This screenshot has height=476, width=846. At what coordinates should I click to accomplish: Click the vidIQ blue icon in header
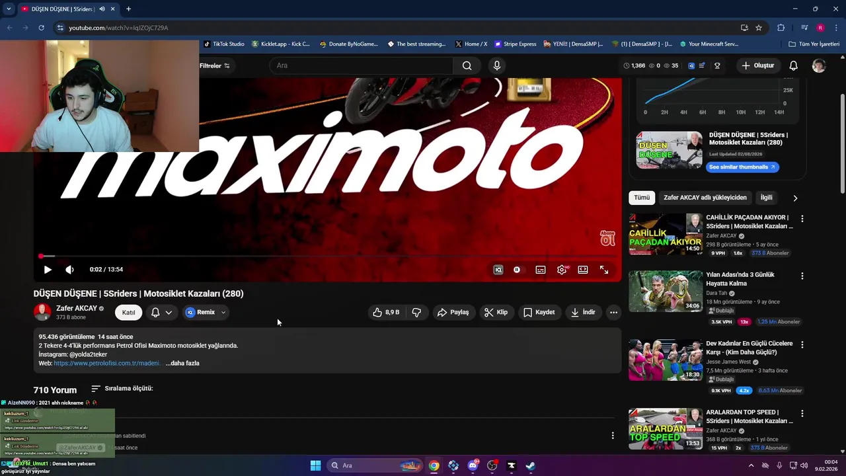pos(691,65)
